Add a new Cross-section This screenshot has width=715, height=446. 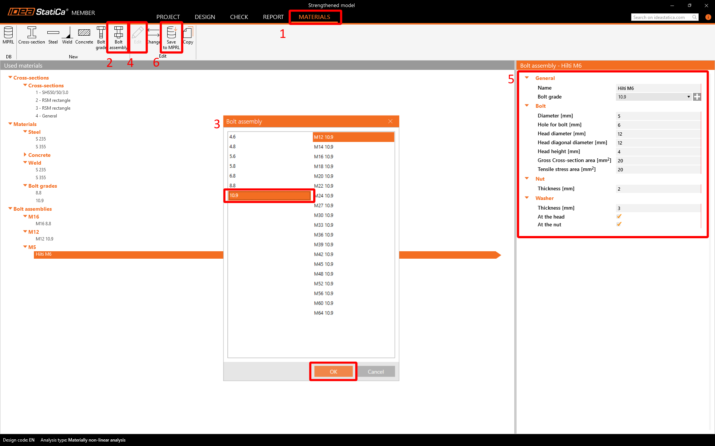tap(32, 35)
